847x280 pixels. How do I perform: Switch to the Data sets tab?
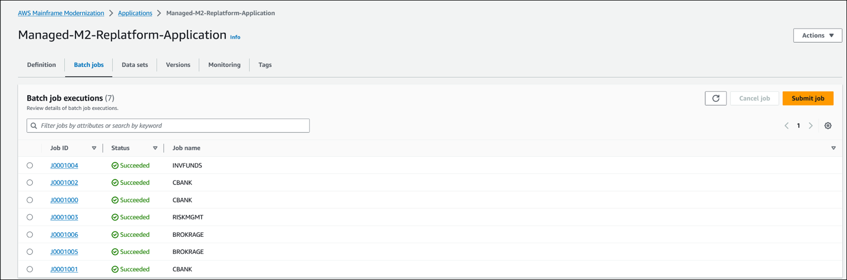pyautogui.click(x=134, y=65)
